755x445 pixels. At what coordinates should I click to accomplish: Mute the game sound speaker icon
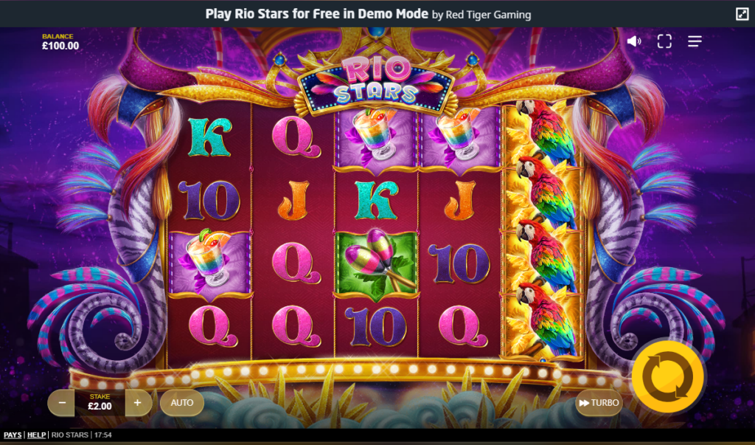(633, 41)
